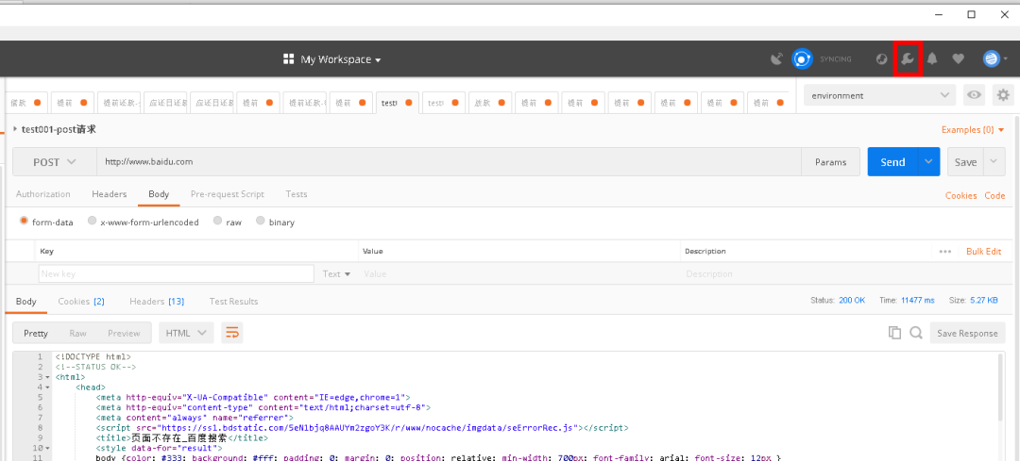The height and width of the screenshot is (461, 1020).
Task: Toggle line wrap icon in response toolbar
Action: tap(231, 333)
